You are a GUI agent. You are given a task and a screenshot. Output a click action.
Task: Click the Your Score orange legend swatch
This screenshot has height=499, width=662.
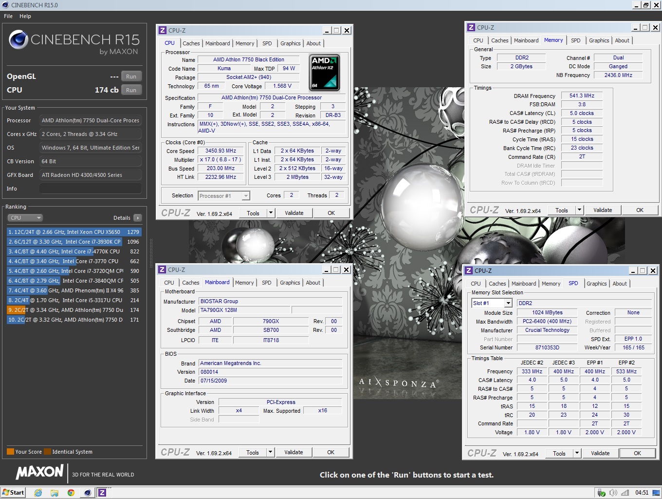[x=10, y=452]
